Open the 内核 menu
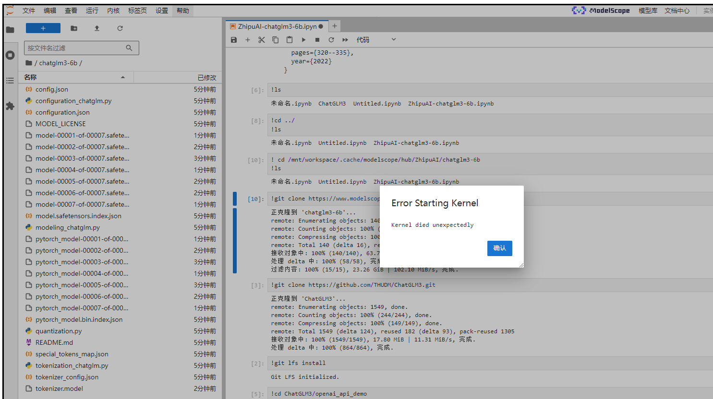 (113, 11)
